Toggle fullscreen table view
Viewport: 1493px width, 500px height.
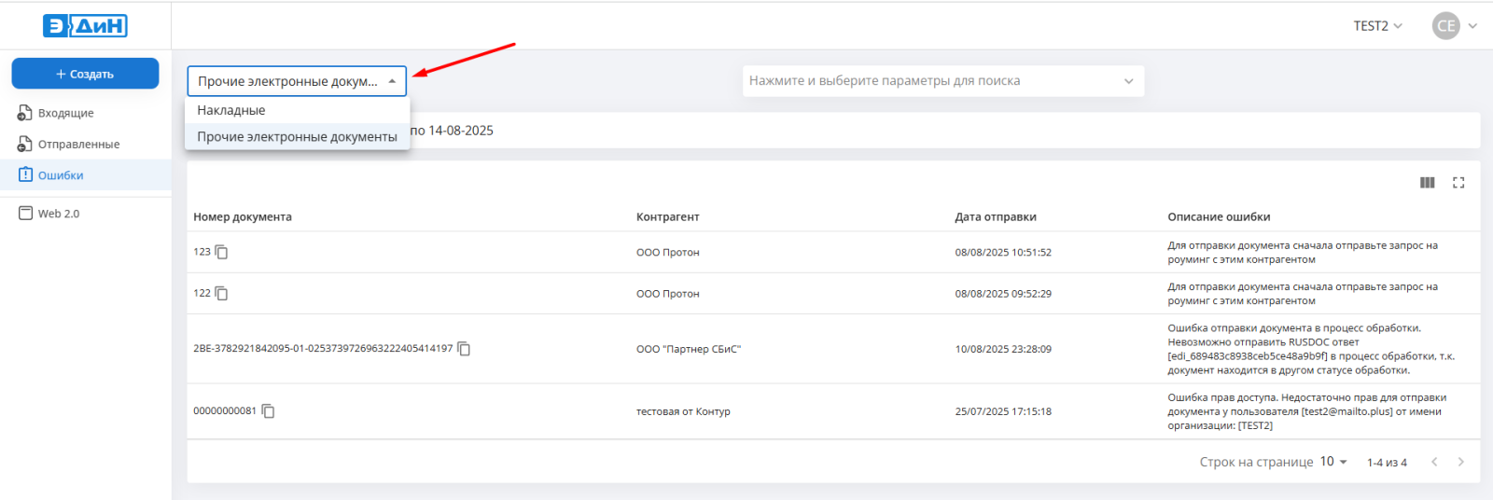[1458, 183]
